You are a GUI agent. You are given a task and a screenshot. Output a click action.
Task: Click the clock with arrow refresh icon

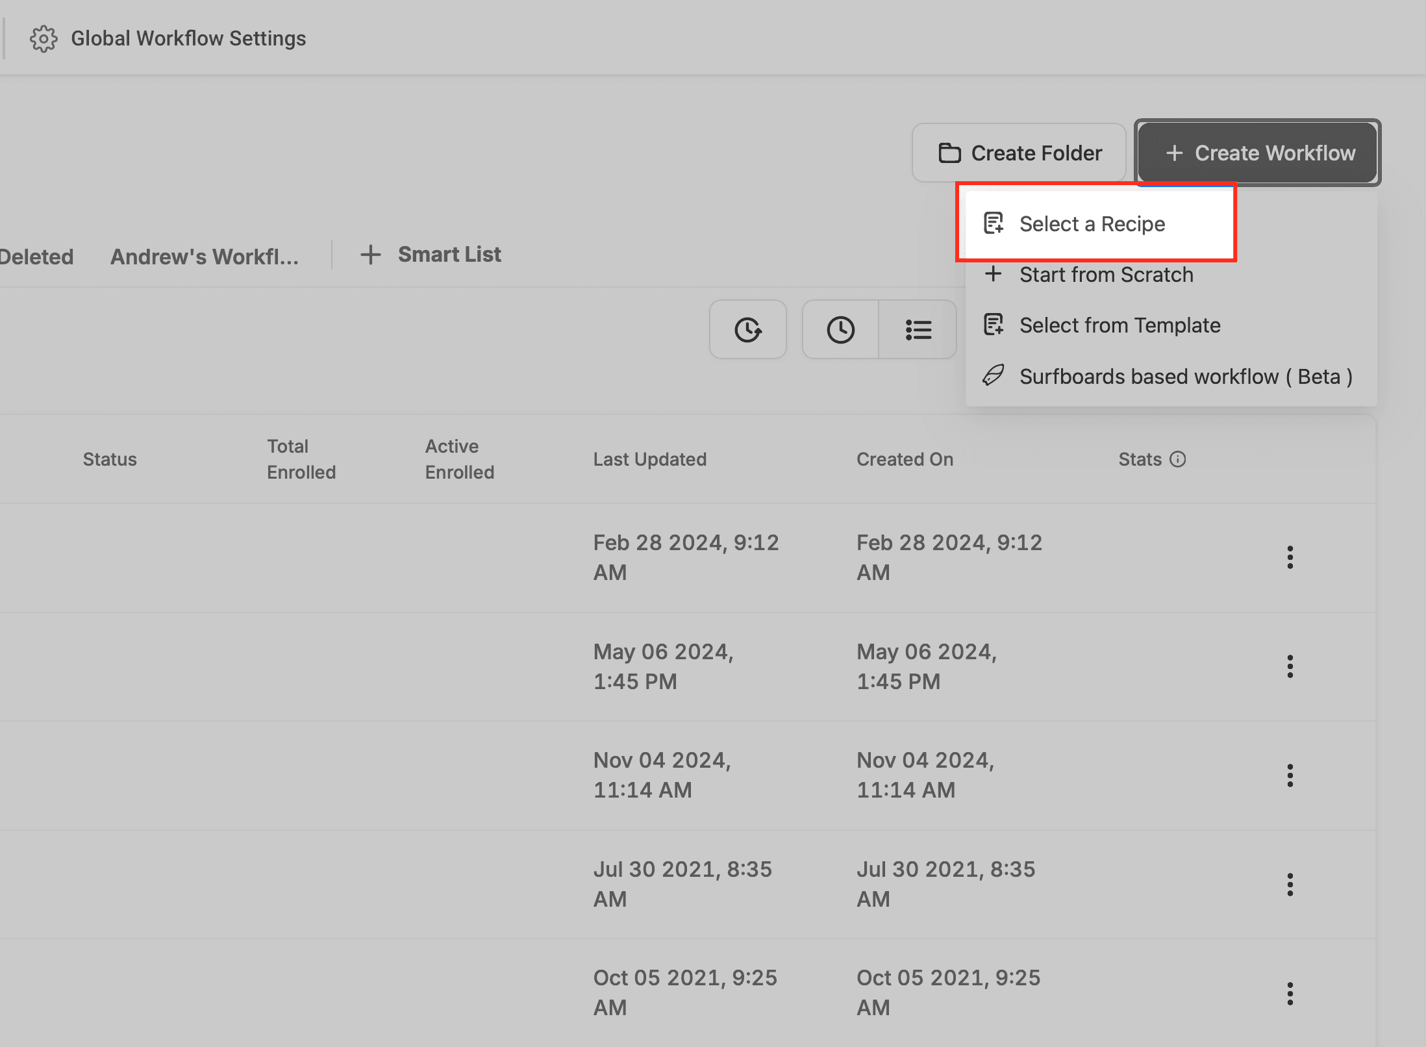tap(747, 330)
